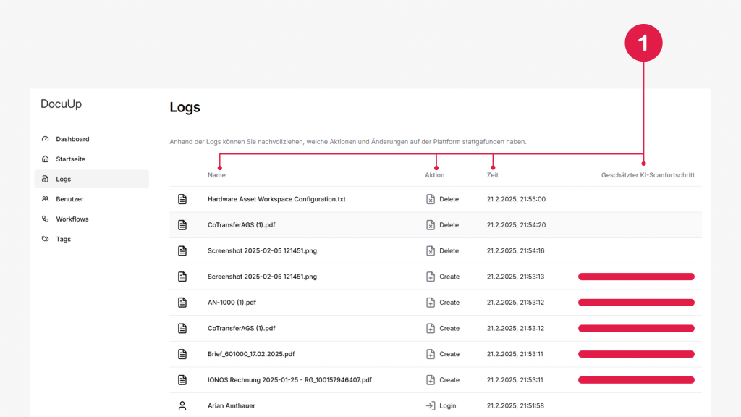The height and width of the screenshot is (417, 741).
Task: Click the Create icon for AN-1000 (1).pdf
Action: [x=431, y=303]
